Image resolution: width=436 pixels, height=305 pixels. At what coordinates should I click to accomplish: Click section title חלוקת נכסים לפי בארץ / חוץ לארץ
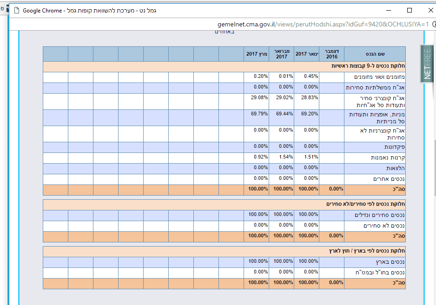(367, 251)
